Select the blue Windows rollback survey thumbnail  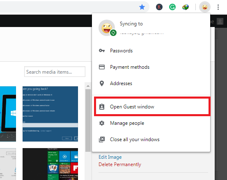tap(50, 114)
